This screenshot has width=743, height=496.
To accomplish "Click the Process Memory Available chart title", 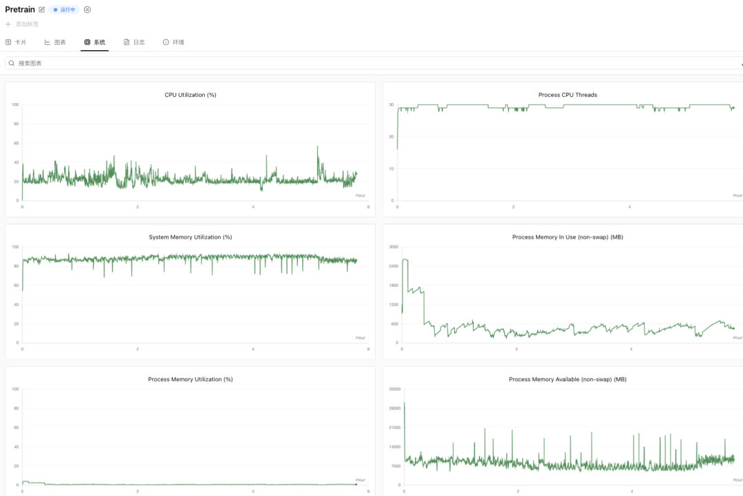I will pyautogui.click(x=568, y=379).
